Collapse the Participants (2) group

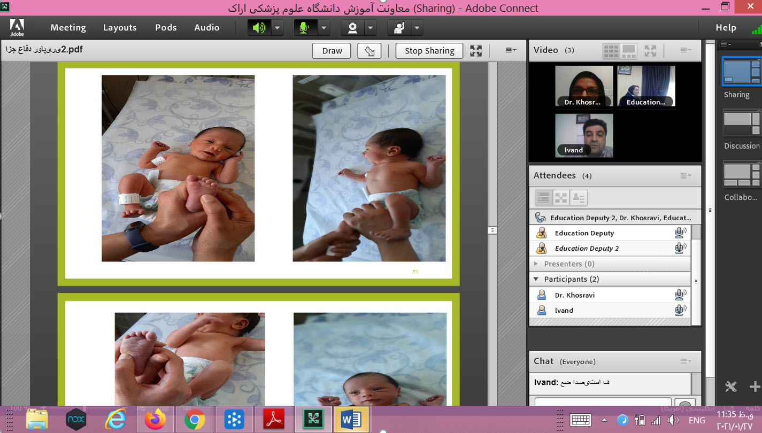click(x=536, y=279)
